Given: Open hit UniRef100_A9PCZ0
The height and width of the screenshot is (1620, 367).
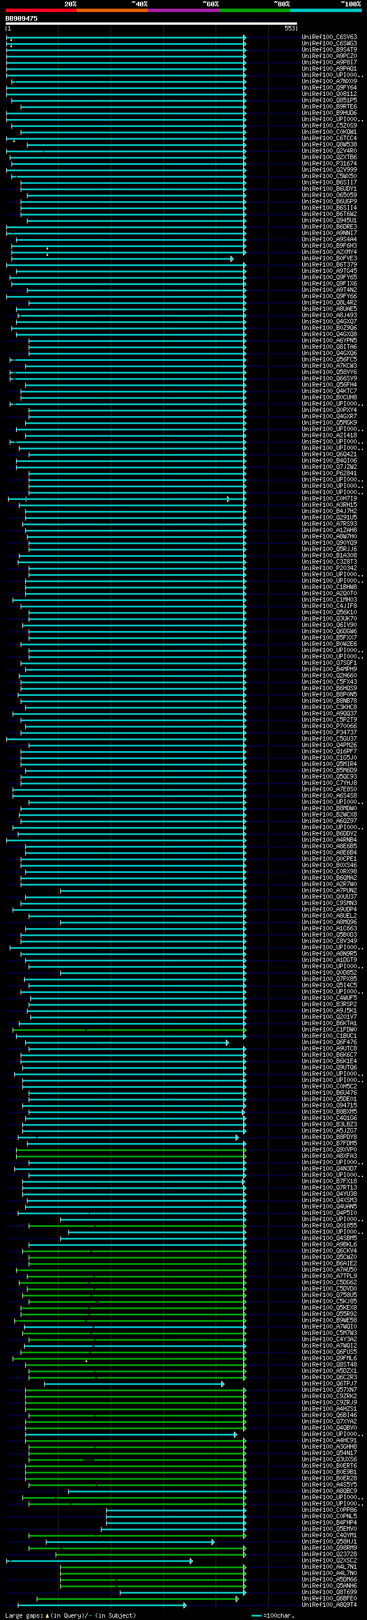Looking at the screenshot, I should point(329,56).
